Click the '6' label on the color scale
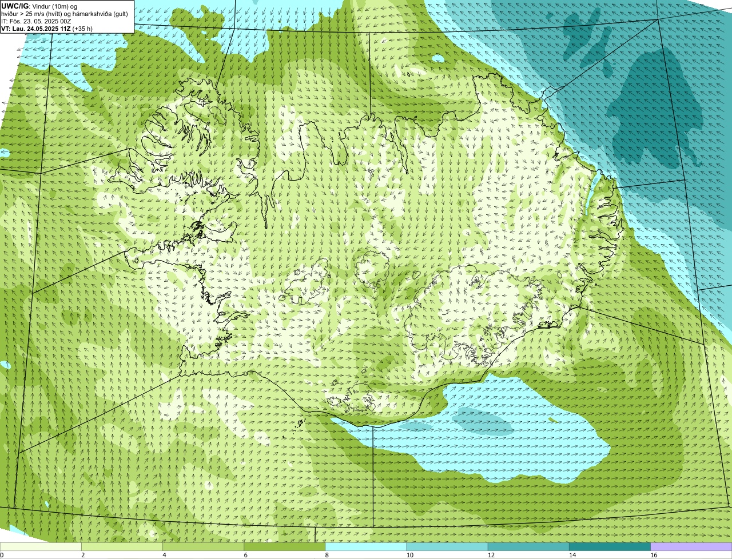This screenshot has height=559, width=732. point(245,555)
